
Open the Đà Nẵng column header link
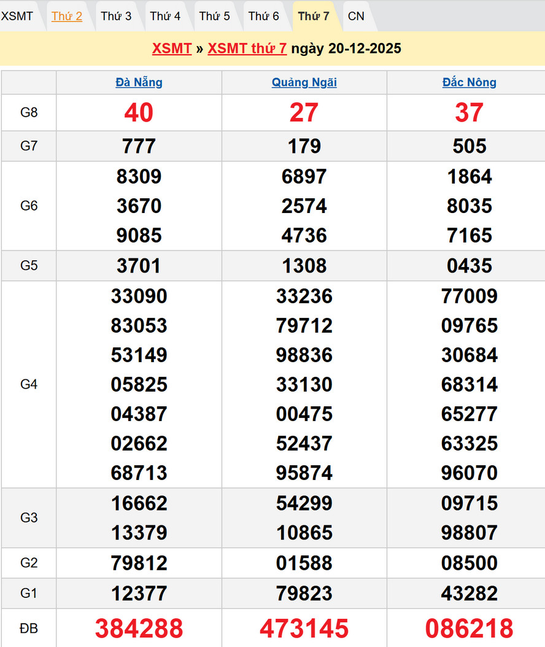coord(139,82)
